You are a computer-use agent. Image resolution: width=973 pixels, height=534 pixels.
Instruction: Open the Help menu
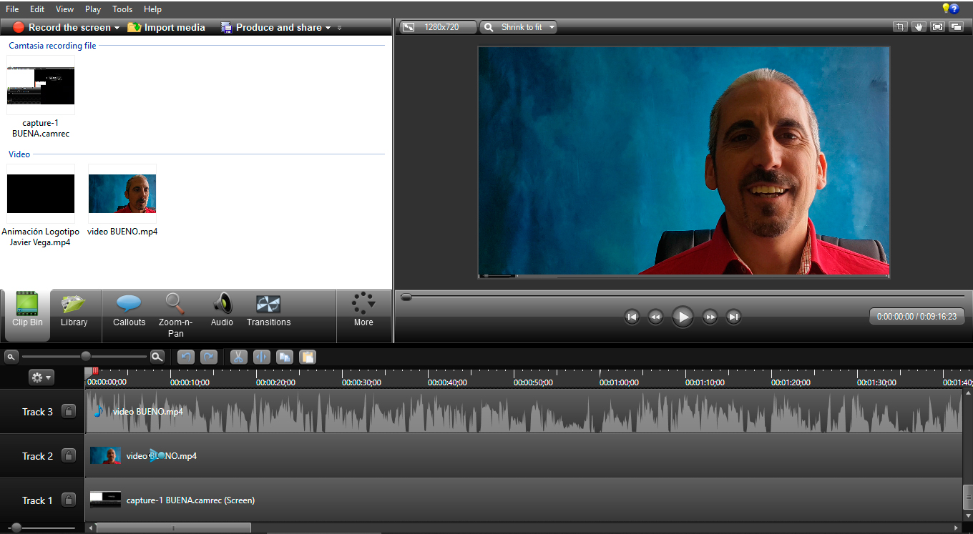[x=152, y=9]
